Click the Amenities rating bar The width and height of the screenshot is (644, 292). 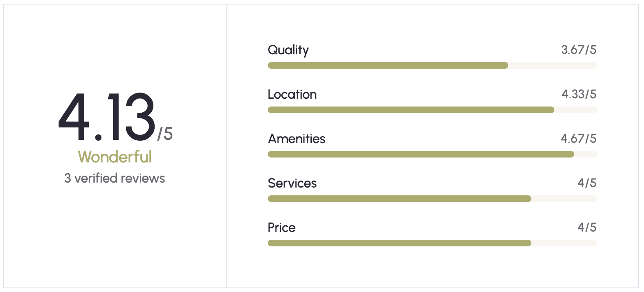[x=432, y=154]
